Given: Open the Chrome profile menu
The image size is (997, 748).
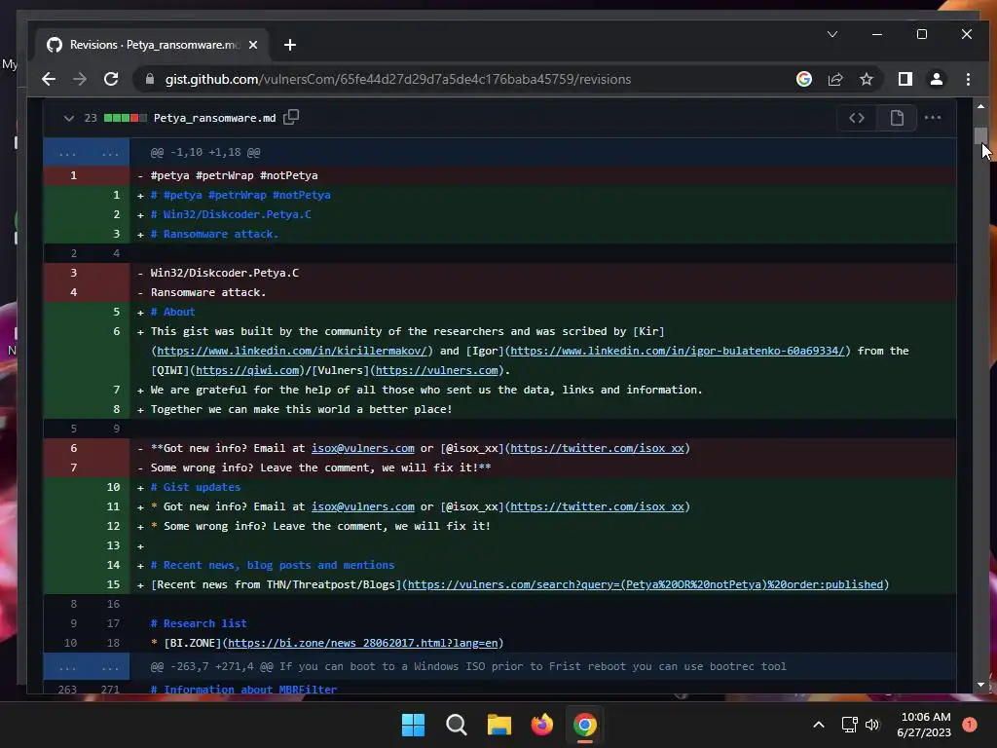Looking at the screenshot, I should pyautogui.click(x=936, y=79).
